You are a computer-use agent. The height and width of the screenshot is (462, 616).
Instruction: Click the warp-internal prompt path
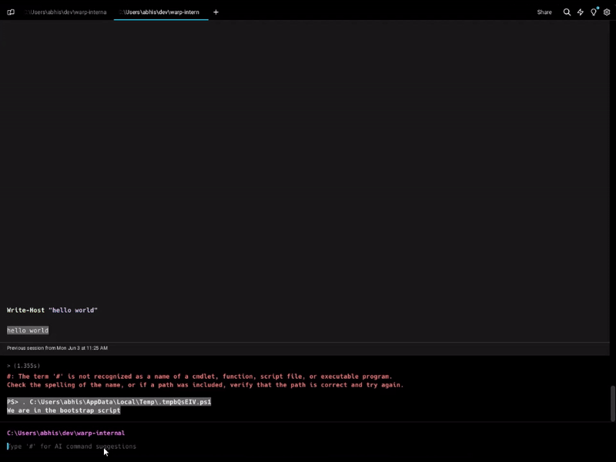tap(65, 433)
